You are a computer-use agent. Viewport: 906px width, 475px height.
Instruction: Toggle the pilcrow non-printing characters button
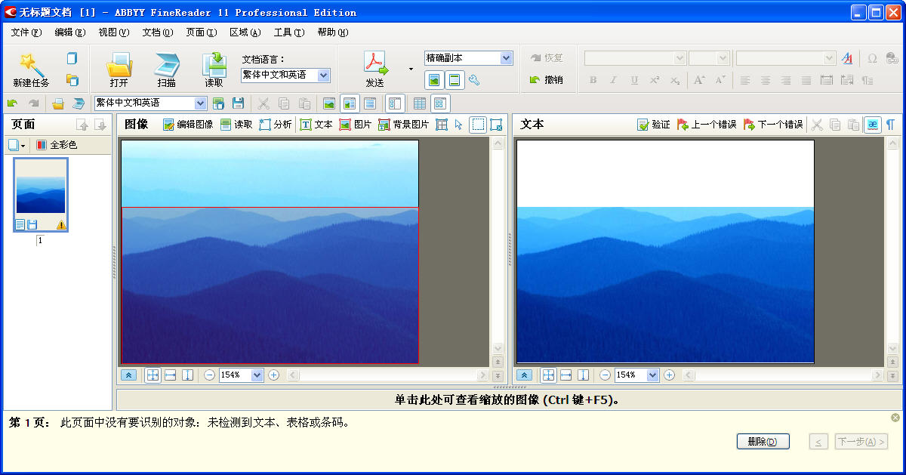coord(890,125)
